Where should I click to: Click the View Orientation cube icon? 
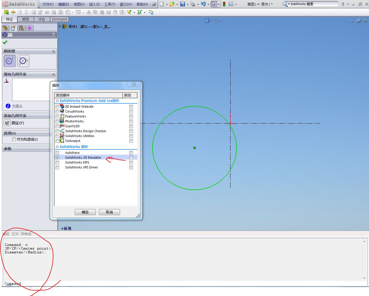click(x=207, y=21)
